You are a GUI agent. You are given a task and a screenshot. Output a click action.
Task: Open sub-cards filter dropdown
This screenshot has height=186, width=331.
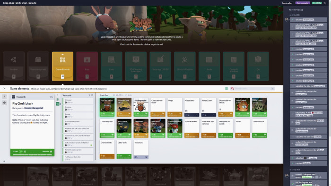[x=89, y=95]
